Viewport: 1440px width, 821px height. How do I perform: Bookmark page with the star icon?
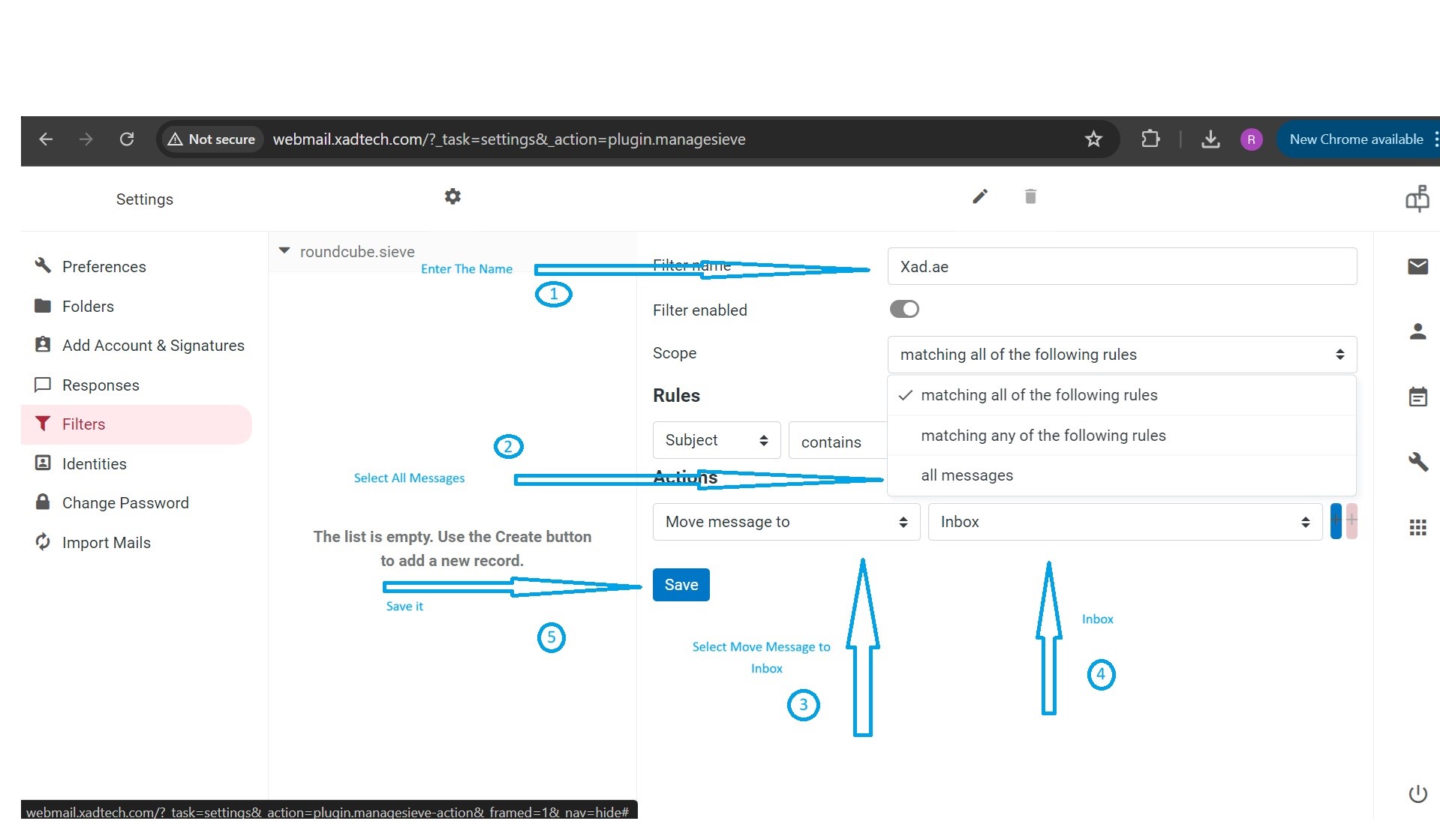point(1093,139)
